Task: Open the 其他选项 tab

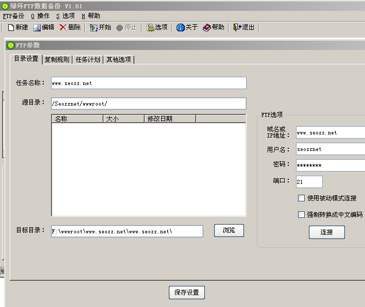Action: [118, 60]
